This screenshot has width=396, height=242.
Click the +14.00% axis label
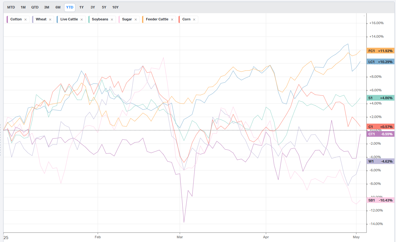[x=377, y=36]
